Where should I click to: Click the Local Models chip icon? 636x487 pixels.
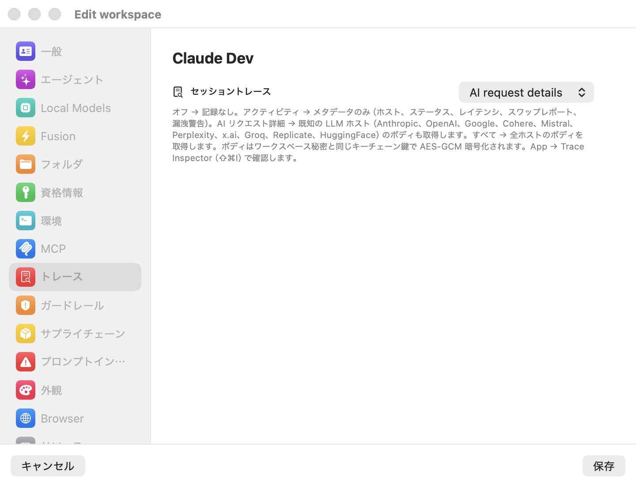(26, 108)
